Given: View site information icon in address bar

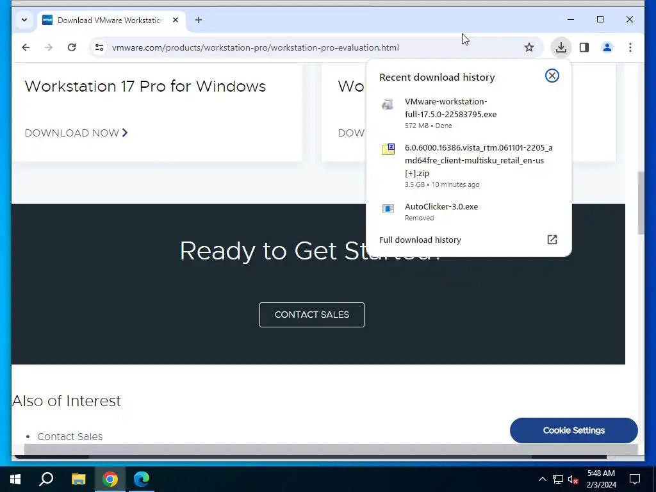Looking at the screenshot, I should 99,47.
